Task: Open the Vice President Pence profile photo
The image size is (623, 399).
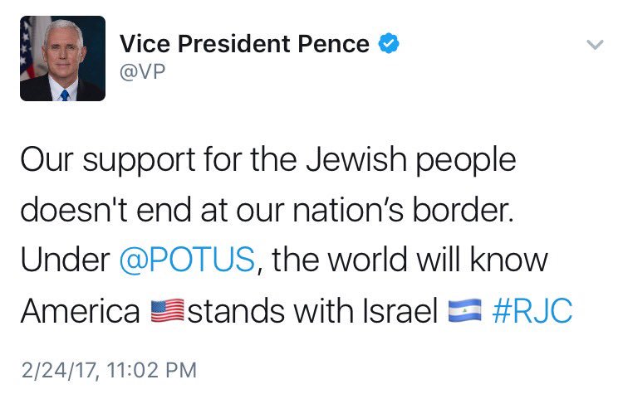Action: (x=63, y=58)
